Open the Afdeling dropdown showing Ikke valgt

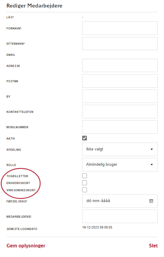pyautogui.click(x=120, y=149)
